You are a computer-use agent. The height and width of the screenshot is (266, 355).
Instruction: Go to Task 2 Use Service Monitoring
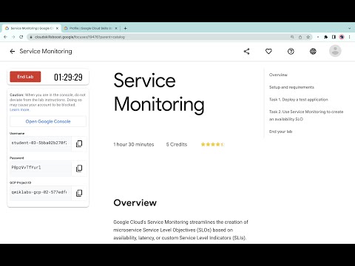click(306, 115)
